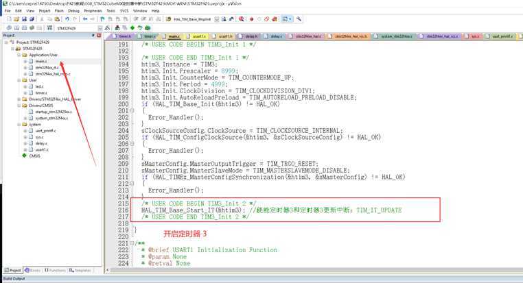Open the find text dropdown HAL_TIM_Base_MspInit

(216, 19)
